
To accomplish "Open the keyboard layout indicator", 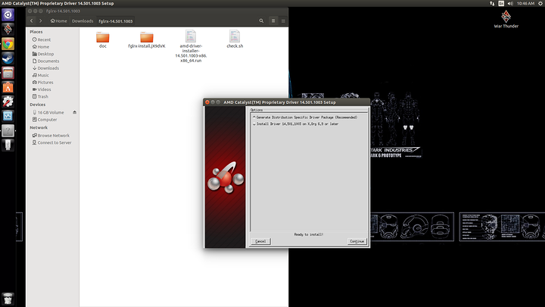I will pos(501,4).
